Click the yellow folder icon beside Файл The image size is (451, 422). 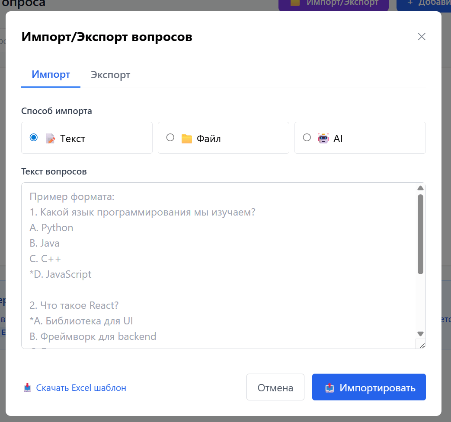pyautogui.click(x=187, y=139)
